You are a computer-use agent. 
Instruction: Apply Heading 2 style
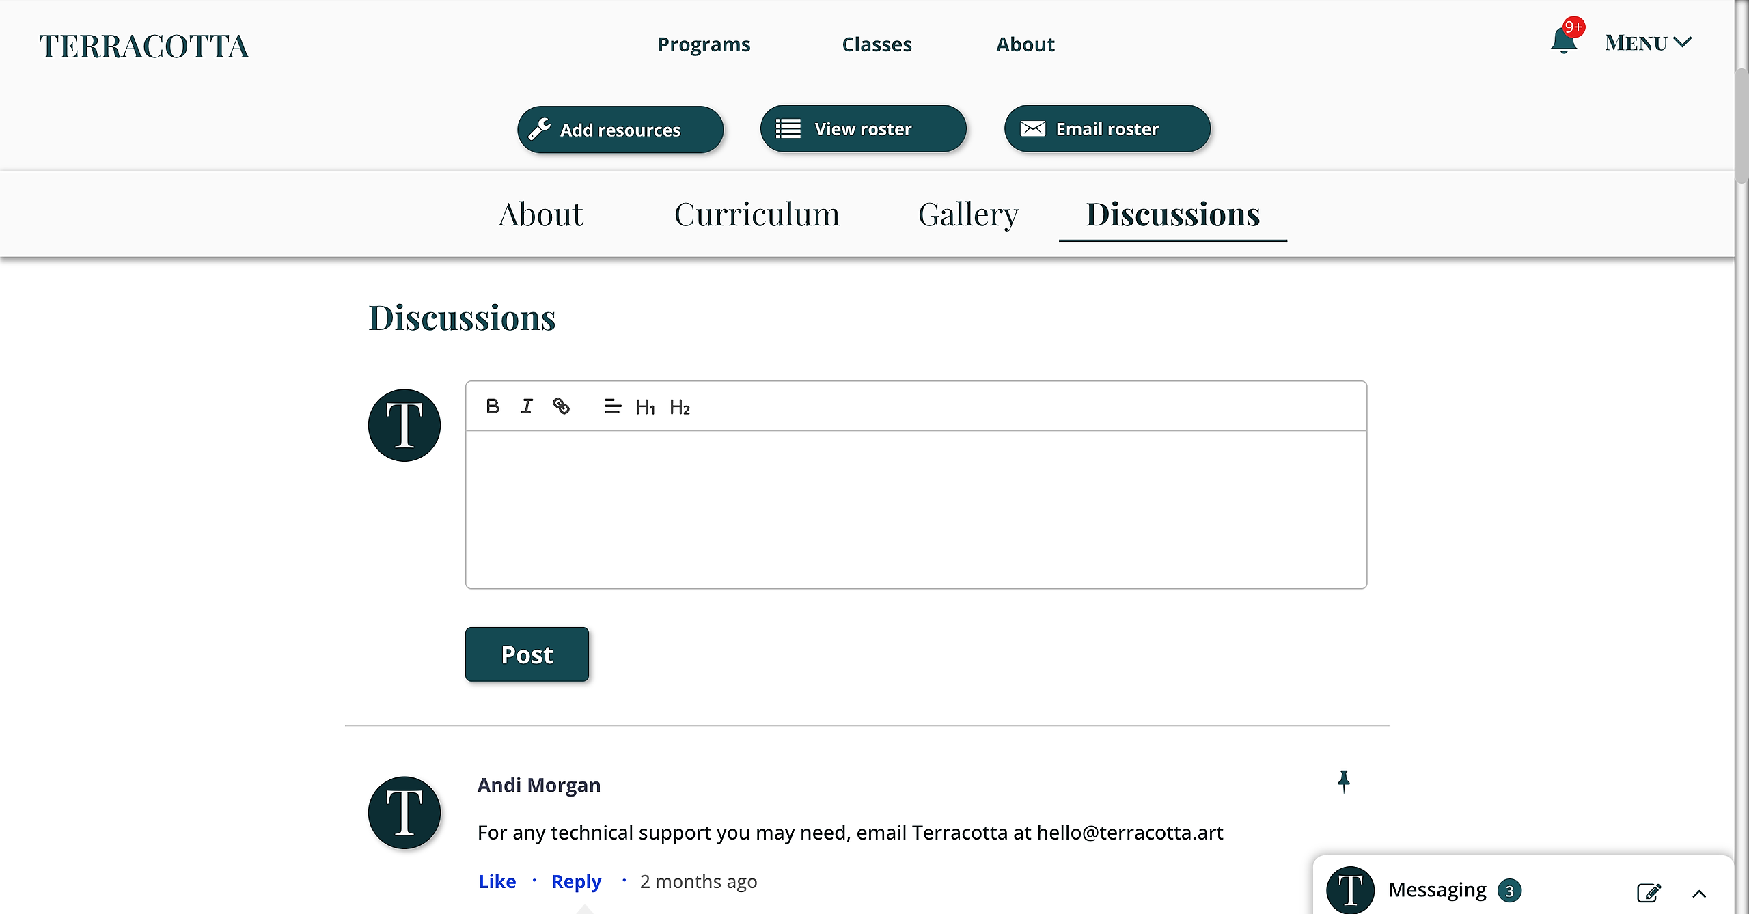coord(680,407)
